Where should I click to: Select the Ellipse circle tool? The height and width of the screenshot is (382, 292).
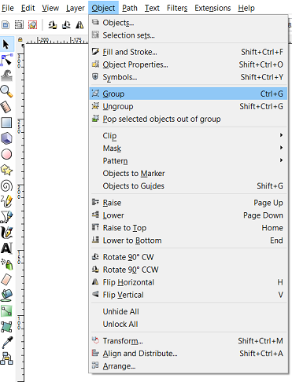(6, 154)
